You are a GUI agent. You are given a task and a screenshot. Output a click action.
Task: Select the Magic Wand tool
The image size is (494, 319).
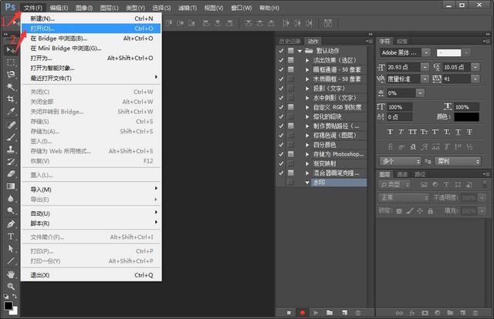coord(10,86)
